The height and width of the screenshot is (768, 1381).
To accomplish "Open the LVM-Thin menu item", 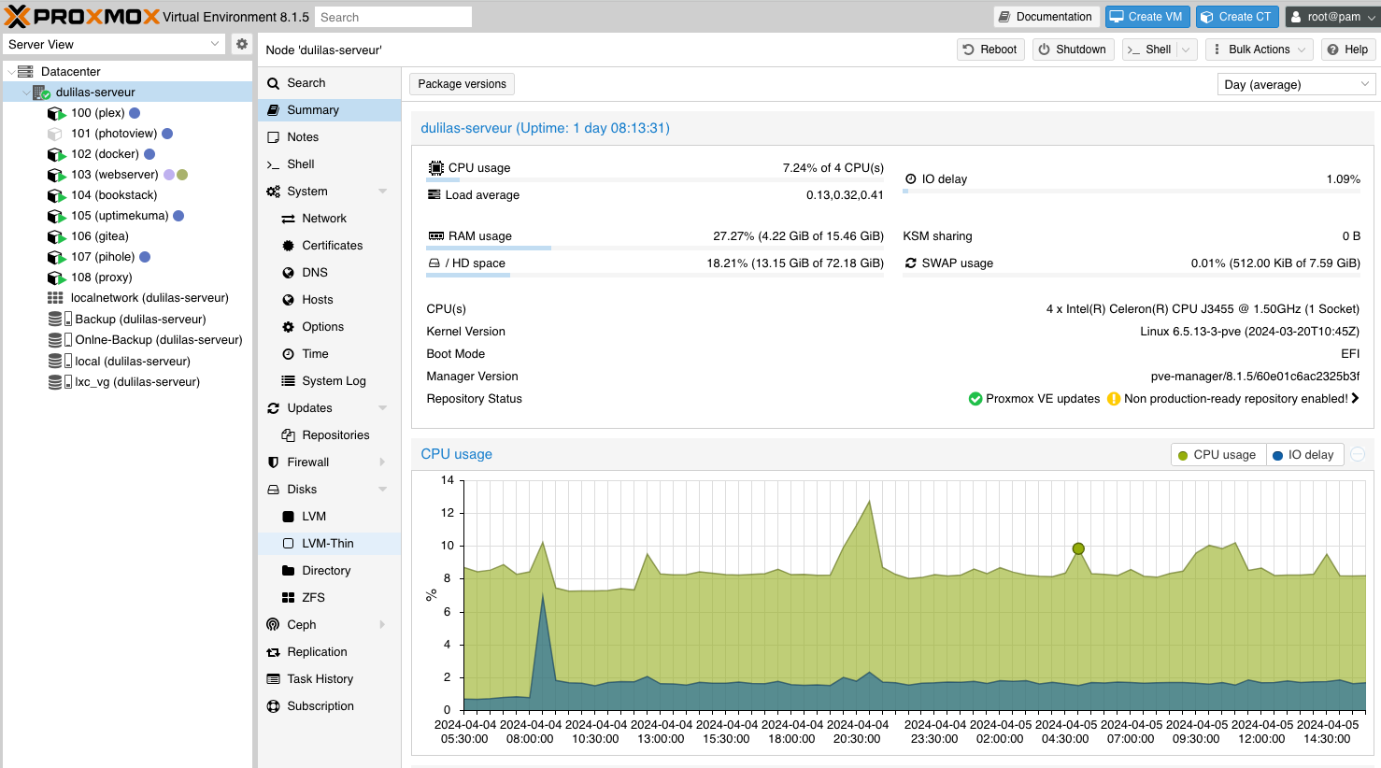I will [330, 544].
